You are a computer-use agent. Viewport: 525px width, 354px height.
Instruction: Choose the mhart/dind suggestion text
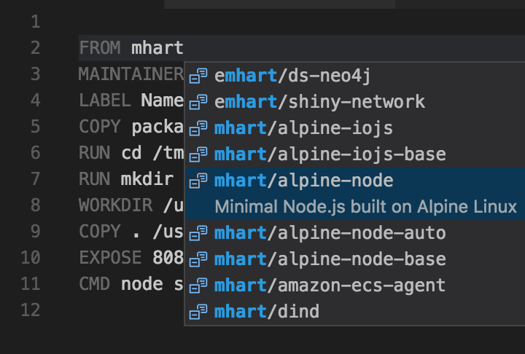(267, 312)
